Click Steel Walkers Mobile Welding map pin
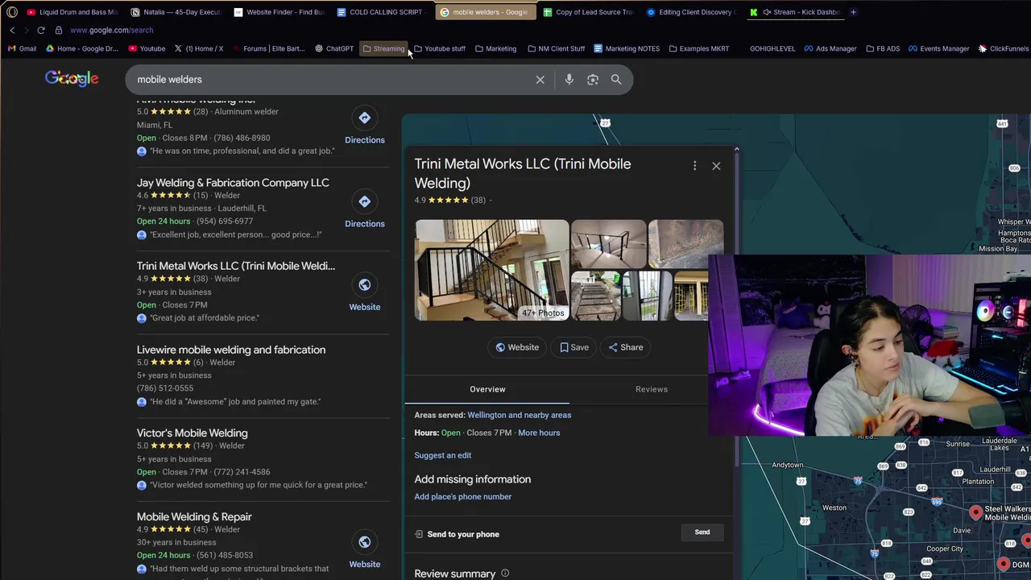This screenshot has width=1031, height=580. click(975, 512)
